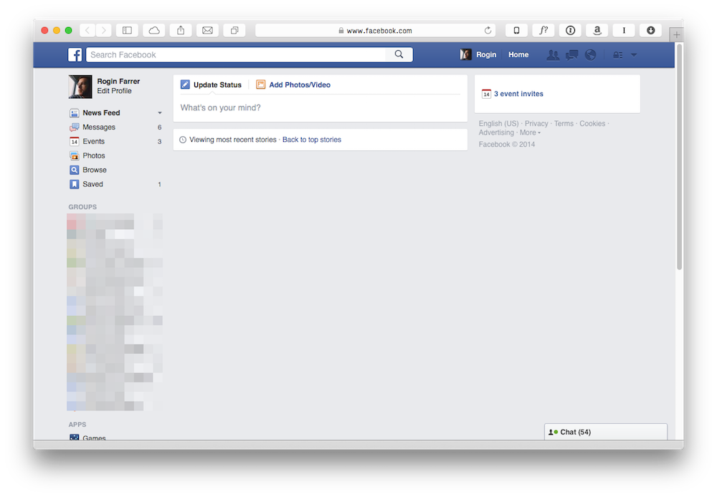Go to Rogin's profile from the top bar
The image size is (717, 497).
(x=485, y=54)
